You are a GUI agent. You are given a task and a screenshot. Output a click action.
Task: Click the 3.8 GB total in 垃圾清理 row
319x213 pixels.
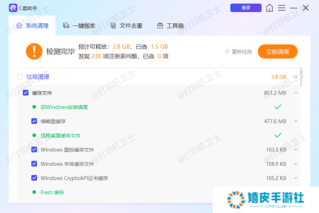tap(279, 77)
